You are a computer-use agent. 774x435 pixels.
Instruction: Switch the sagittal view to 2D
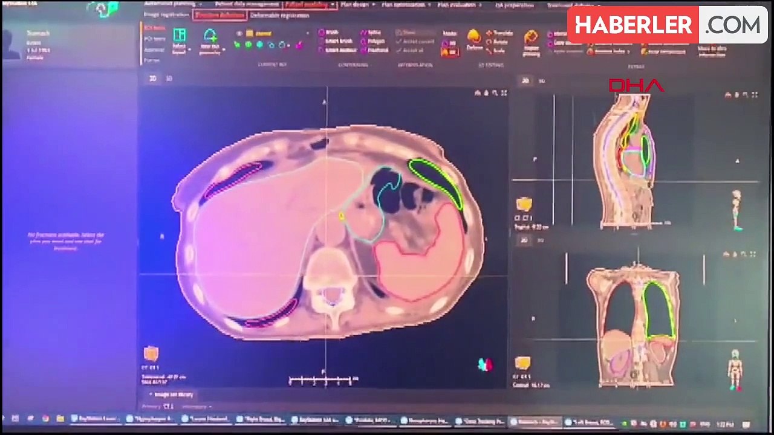(x=525, y=80)
